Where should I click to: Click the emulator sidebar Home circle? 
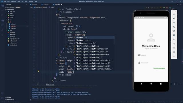point(174,48)
